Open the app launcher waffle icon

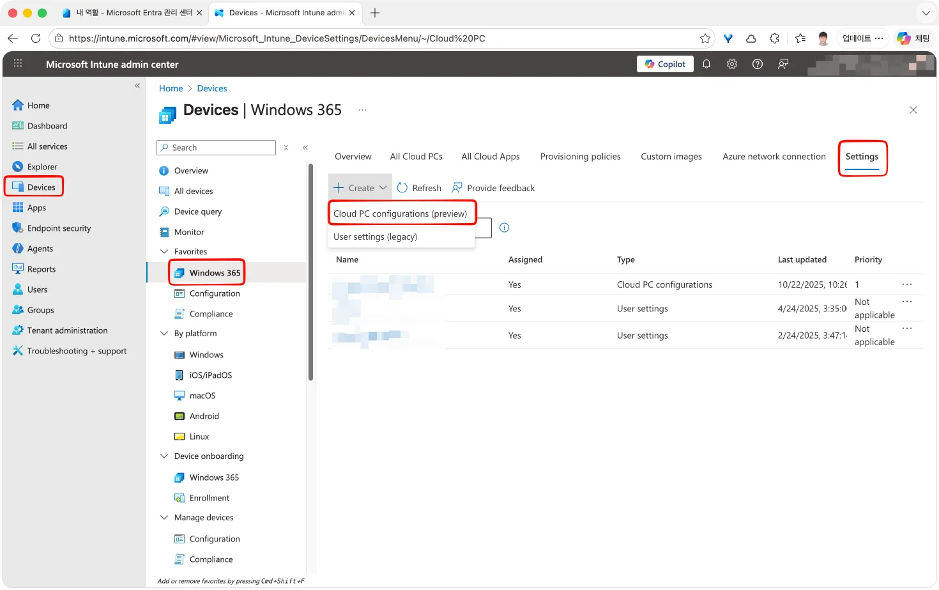[18, 64]
